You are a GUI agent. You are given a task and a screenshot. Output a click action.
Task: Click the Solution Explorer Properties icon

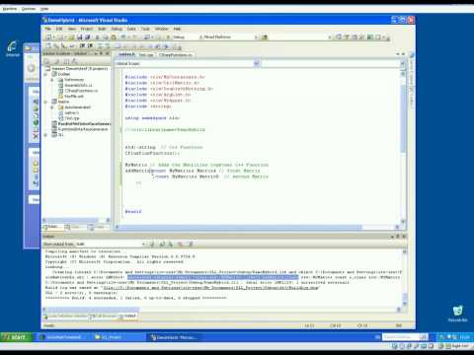point(47,61)
